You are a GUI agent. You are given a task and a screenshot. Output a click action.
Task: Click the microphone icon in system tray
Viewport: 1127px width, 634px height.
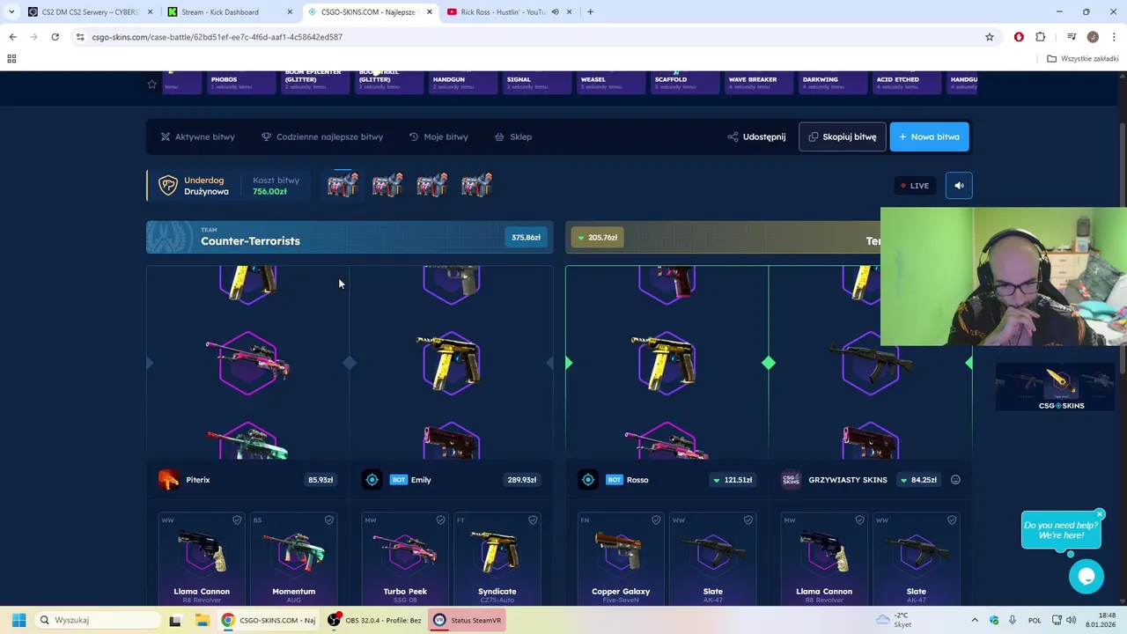coord(1013,620)
